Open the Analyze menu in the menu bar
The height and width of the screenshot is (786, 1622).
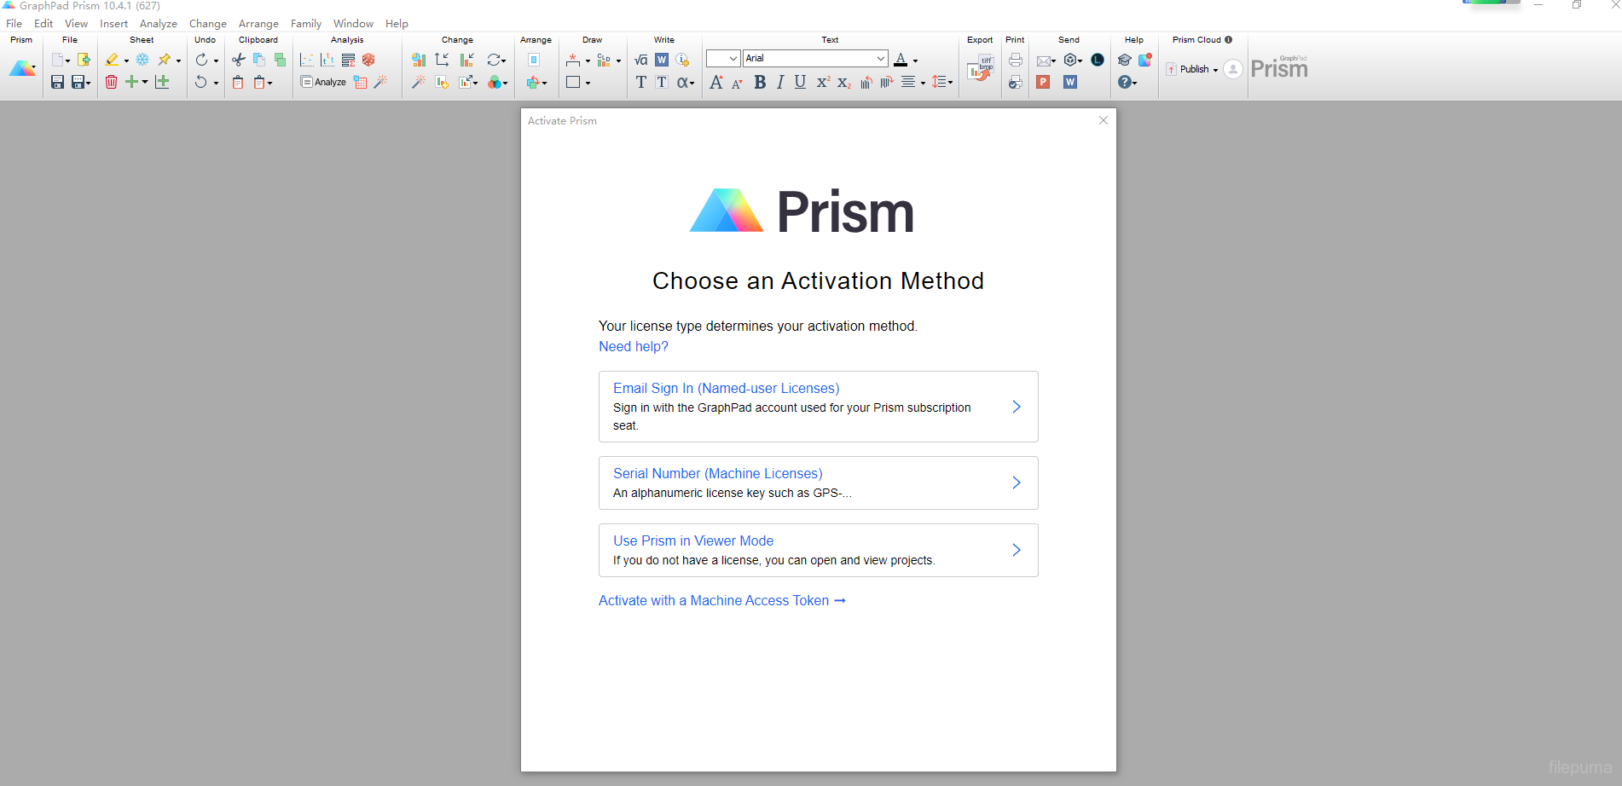[158, 23]
